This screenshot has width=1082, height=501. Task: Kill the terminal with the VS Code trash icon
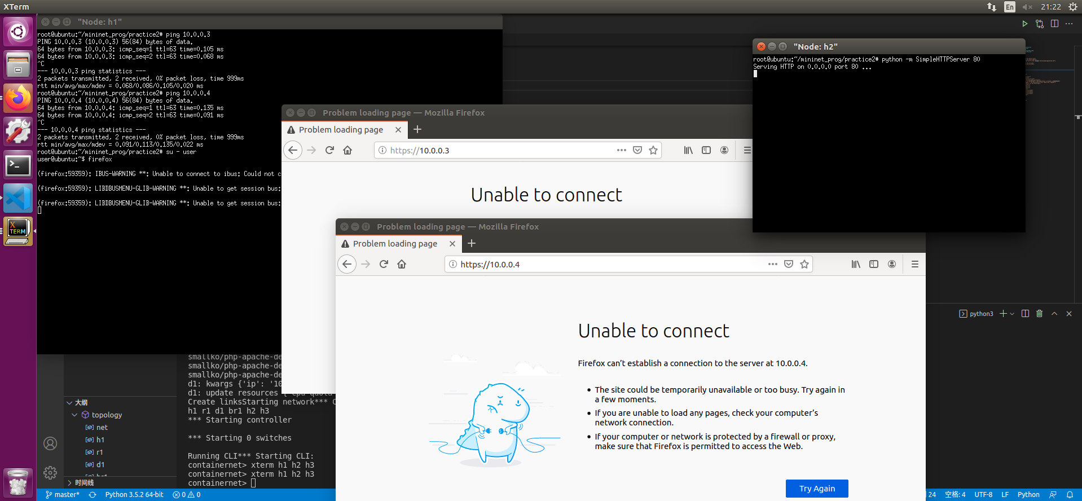pos(1039,314)
